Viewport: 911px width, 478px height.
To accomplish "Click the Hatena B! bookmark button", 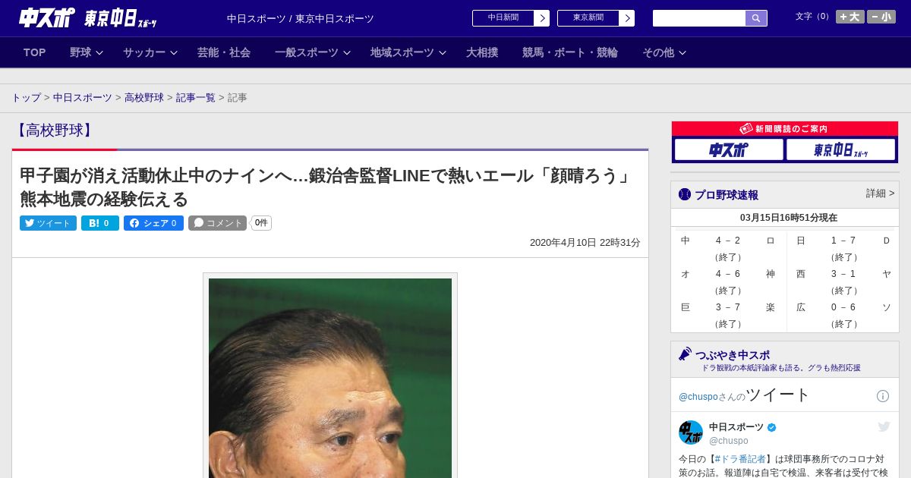I will [x=100, y=223].
